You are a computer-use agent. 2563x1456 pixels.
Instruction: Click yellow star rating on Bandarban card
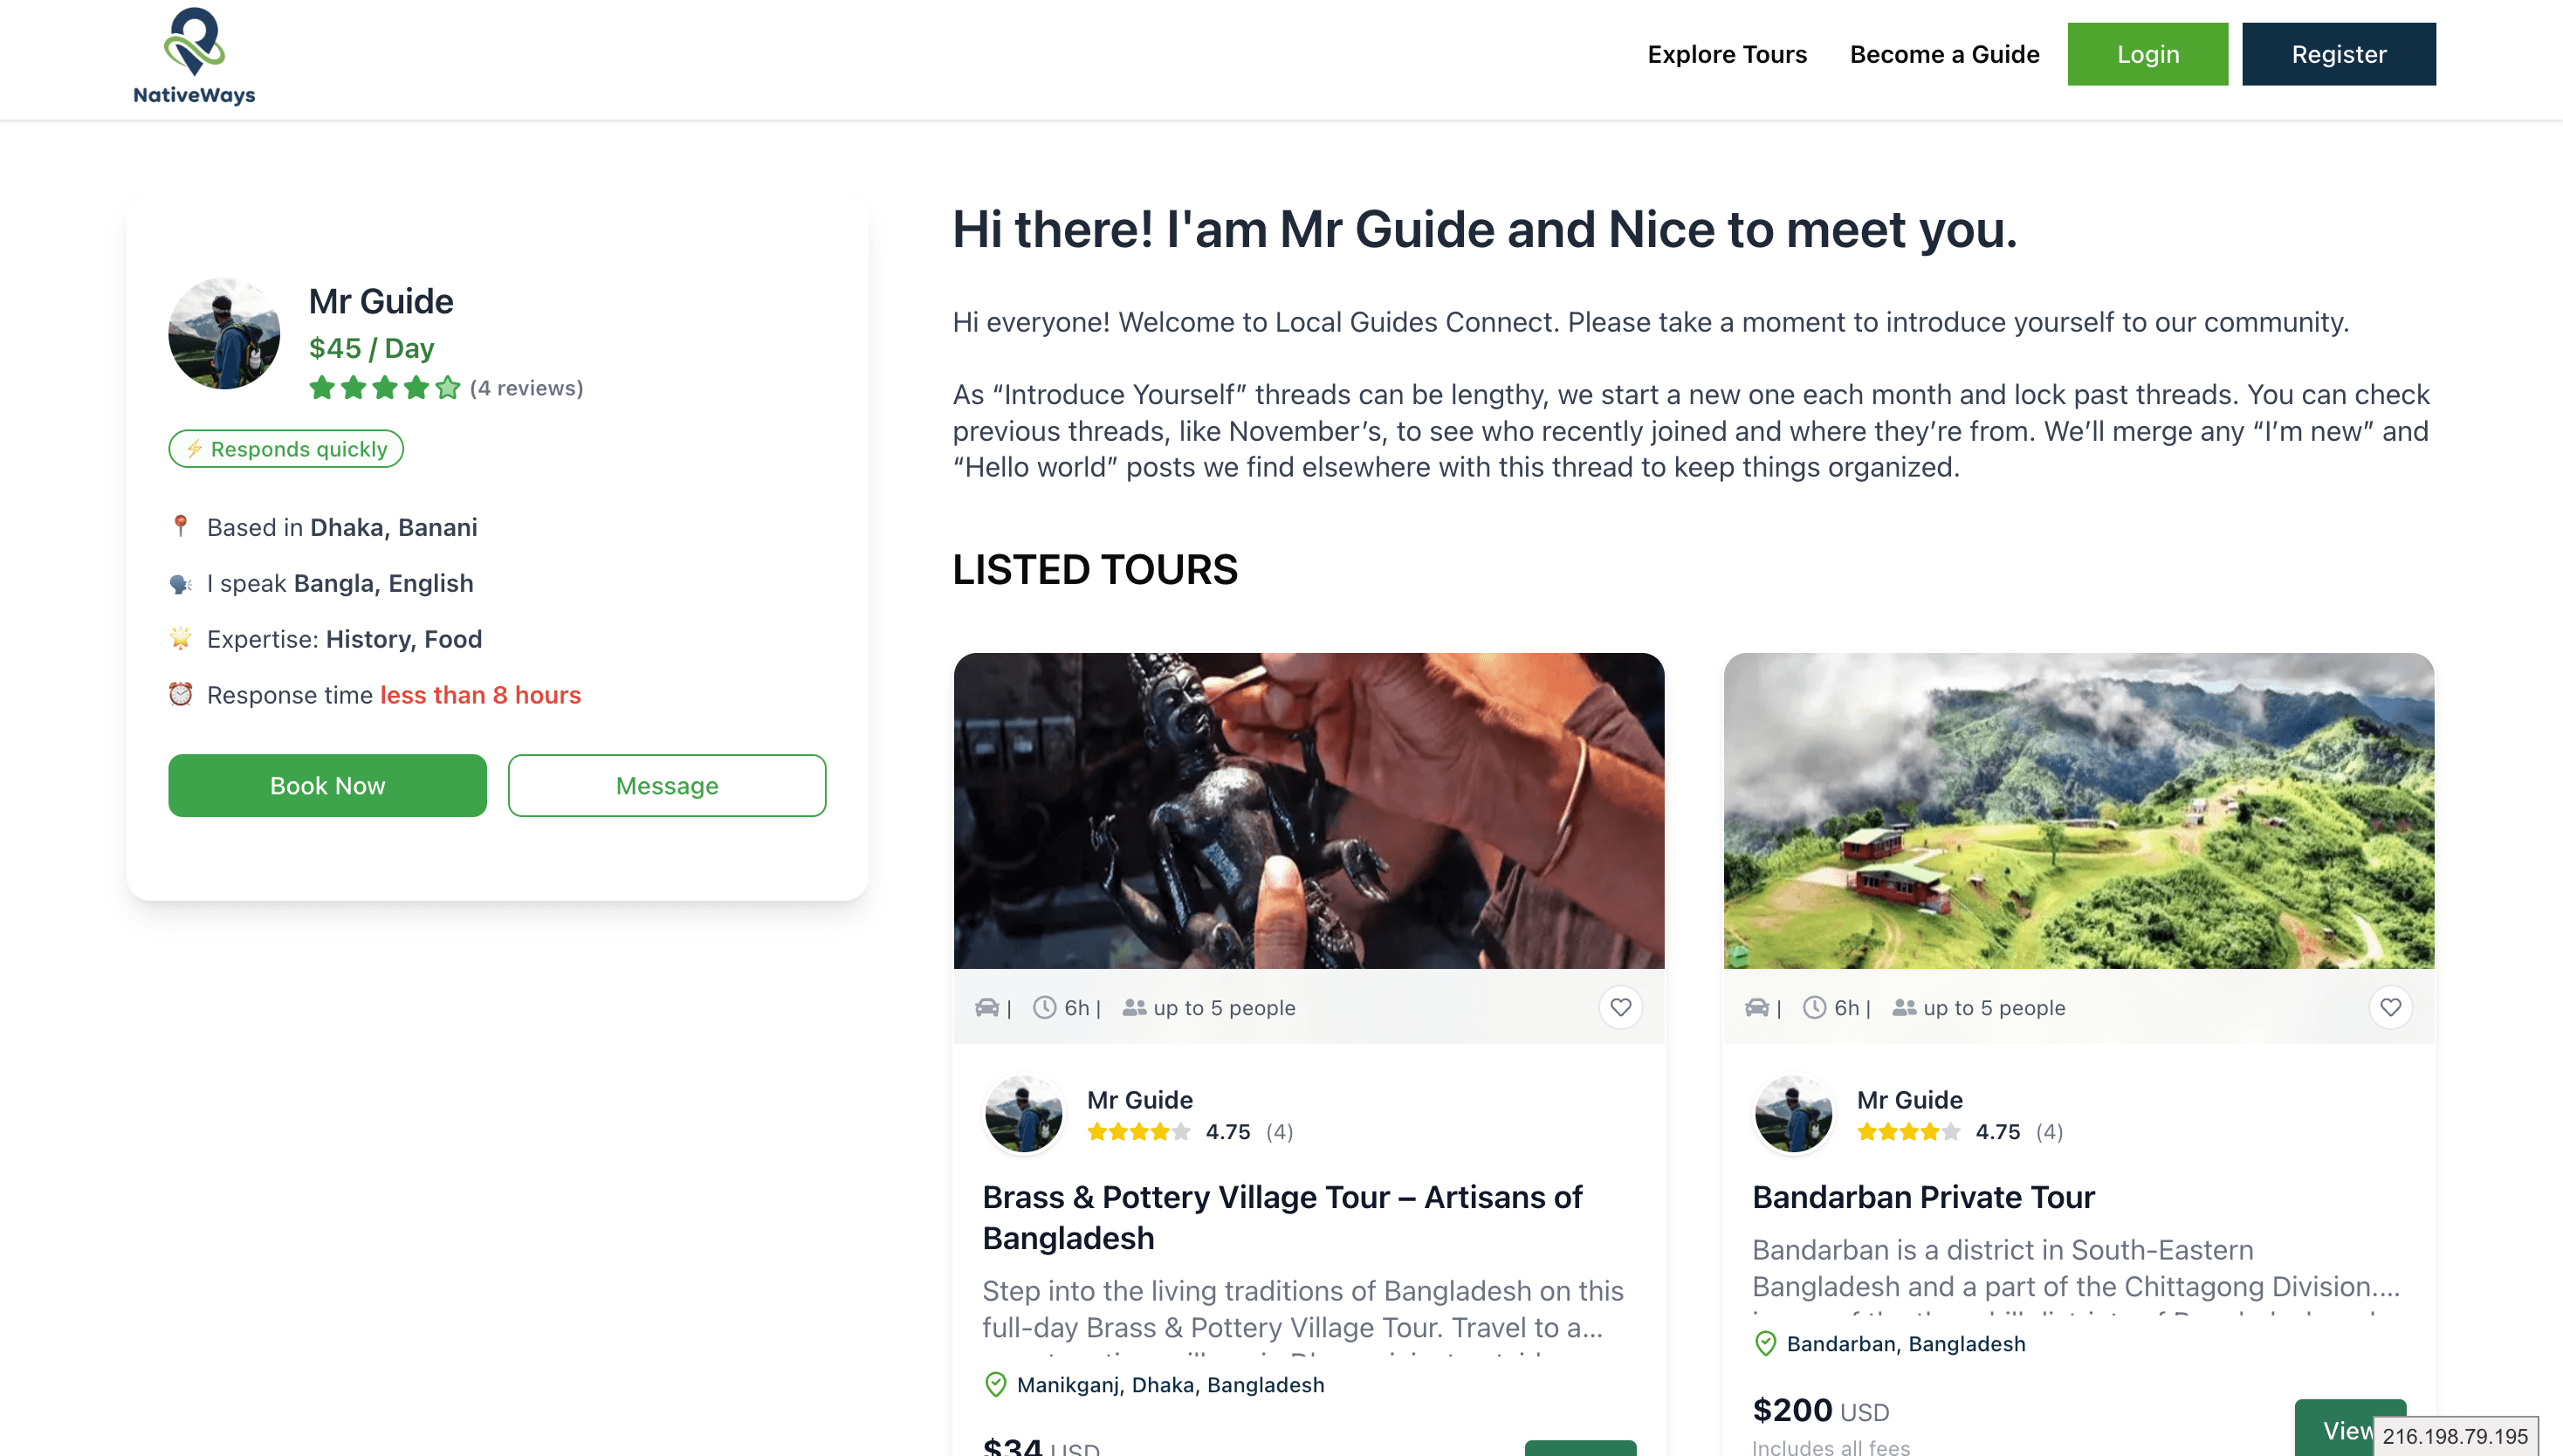click(x=1909, y=1132)
